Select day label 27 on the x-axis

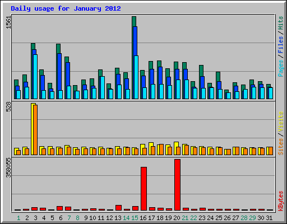point(235,218)
